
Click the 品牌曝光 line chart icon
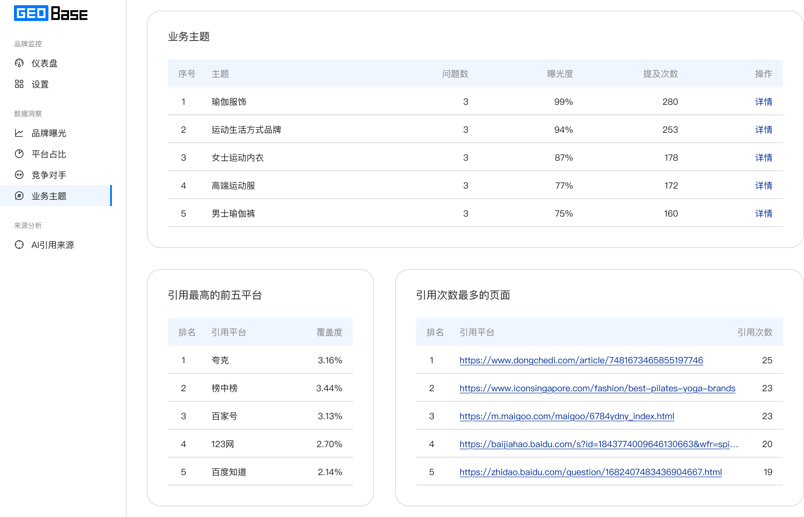19,133
